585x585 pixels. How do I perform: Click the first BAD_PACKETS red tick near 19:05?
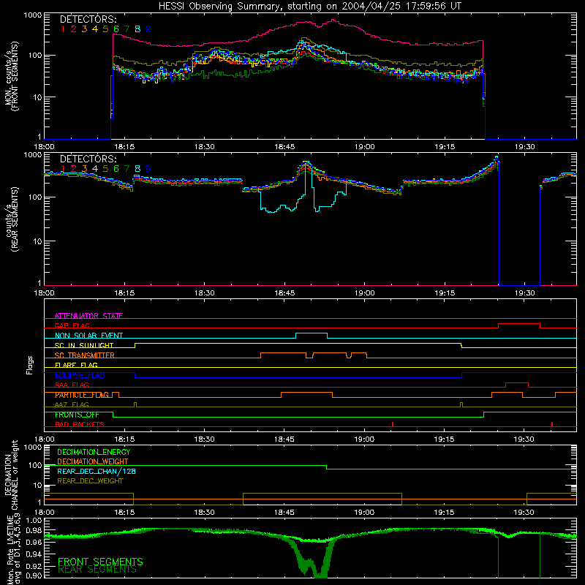coord(393,424)
